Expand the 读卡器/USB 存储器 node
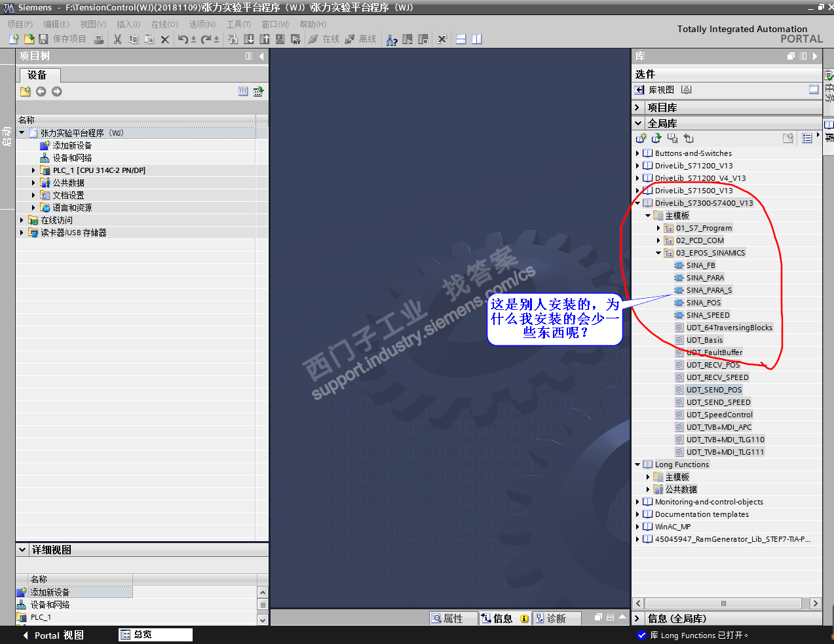Screen dimensions: 834x644 (22, 233)
